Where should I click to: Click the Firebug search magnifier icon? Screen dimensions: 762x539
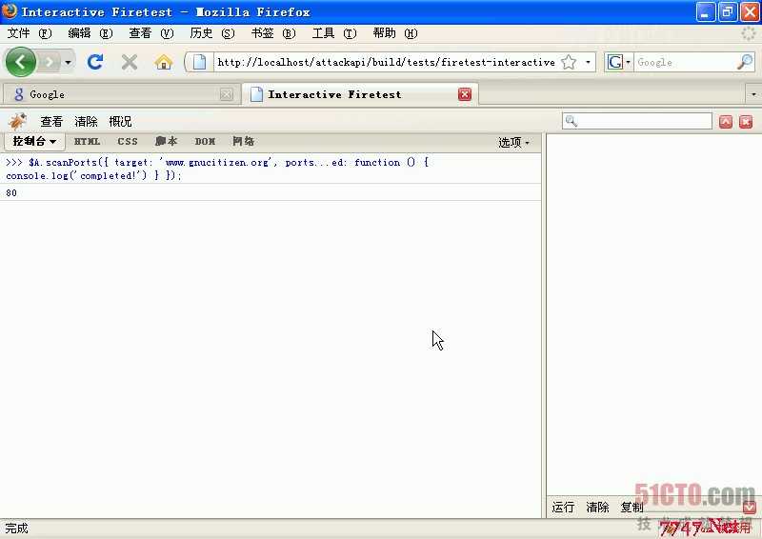tap(571, 121)
